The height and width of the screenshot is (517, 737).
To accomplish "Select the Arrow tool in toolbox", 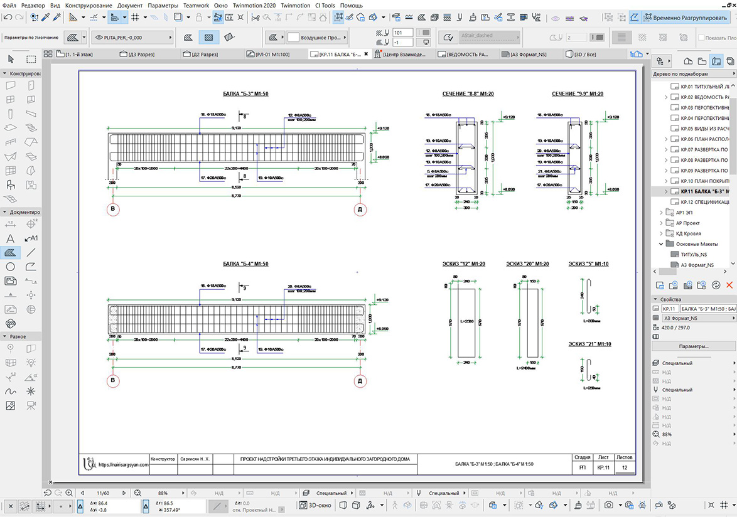I will pos(11,59).
